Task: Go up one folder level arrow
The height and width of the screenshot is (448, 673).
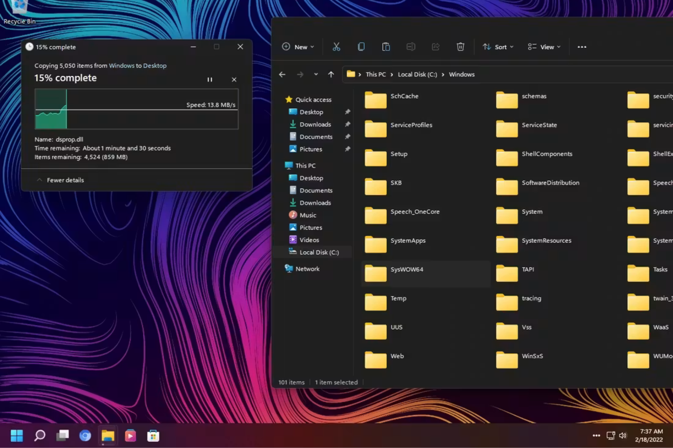Action: click(x=331, y=75)
